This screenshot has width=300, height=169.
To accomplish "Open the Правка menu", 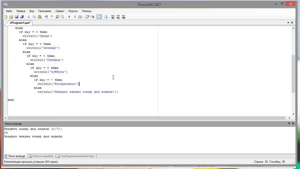I will (21, 11).
